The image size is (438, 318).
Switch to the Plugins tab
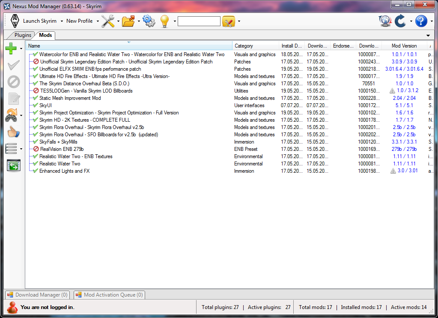tap(23, 35)
